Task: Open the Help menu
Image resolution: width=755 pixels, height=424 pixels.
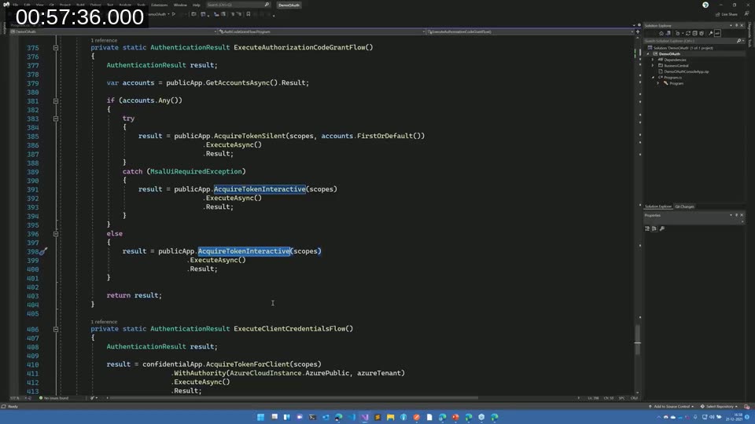Action: (x=197, y=5)
